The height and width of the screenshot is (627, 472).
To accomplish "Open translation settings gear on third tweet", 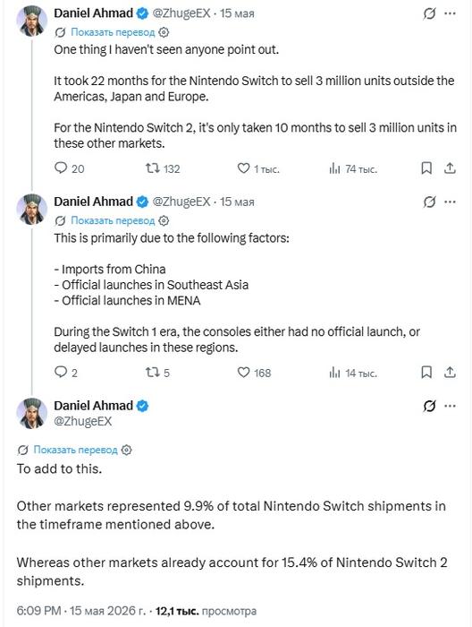I will 126,450.
